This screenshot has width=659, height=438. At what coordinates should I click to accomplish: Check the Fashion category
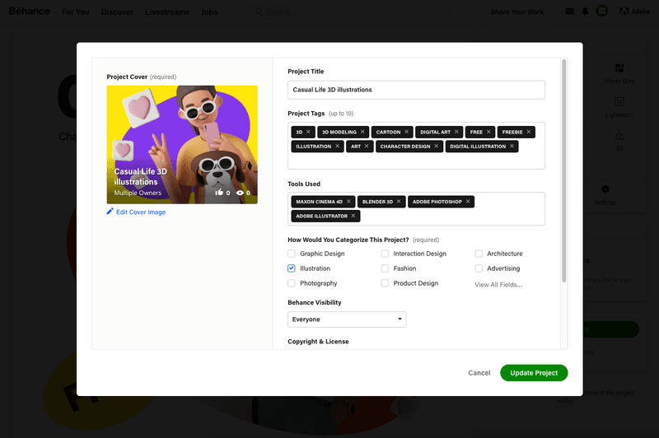tap(385, 268)
